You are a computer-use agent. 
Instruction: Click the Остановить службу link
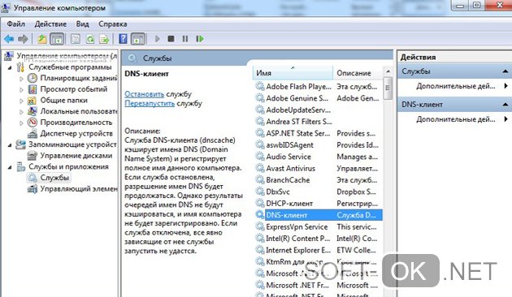pos(145,94)
